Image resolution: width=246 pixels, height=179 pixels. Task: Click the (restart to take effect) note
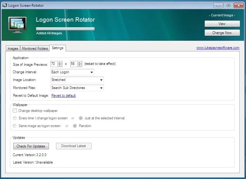(x=100, y=64)
